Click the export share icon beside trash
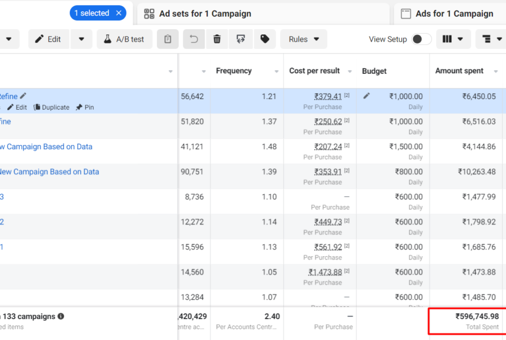Viewport: 506px width, 340px height. pos(241,39)
